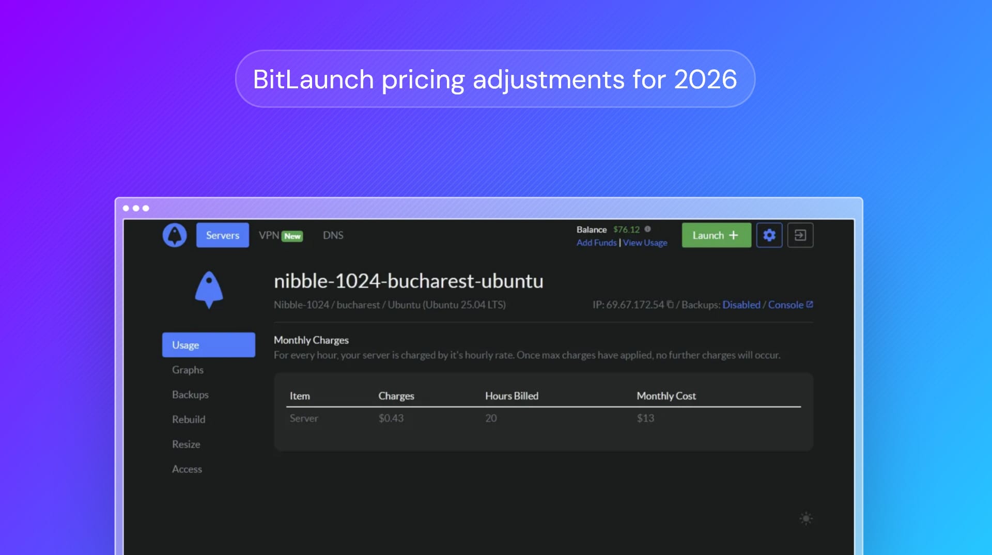The height and width of the screenshot is (555, 992).
Task: Click the Charges column header
Action: pyautogui.click(x=396, y=396)
